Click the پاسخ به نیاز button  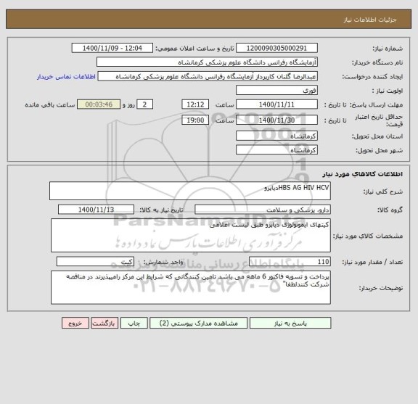click(x=290, y=323)
